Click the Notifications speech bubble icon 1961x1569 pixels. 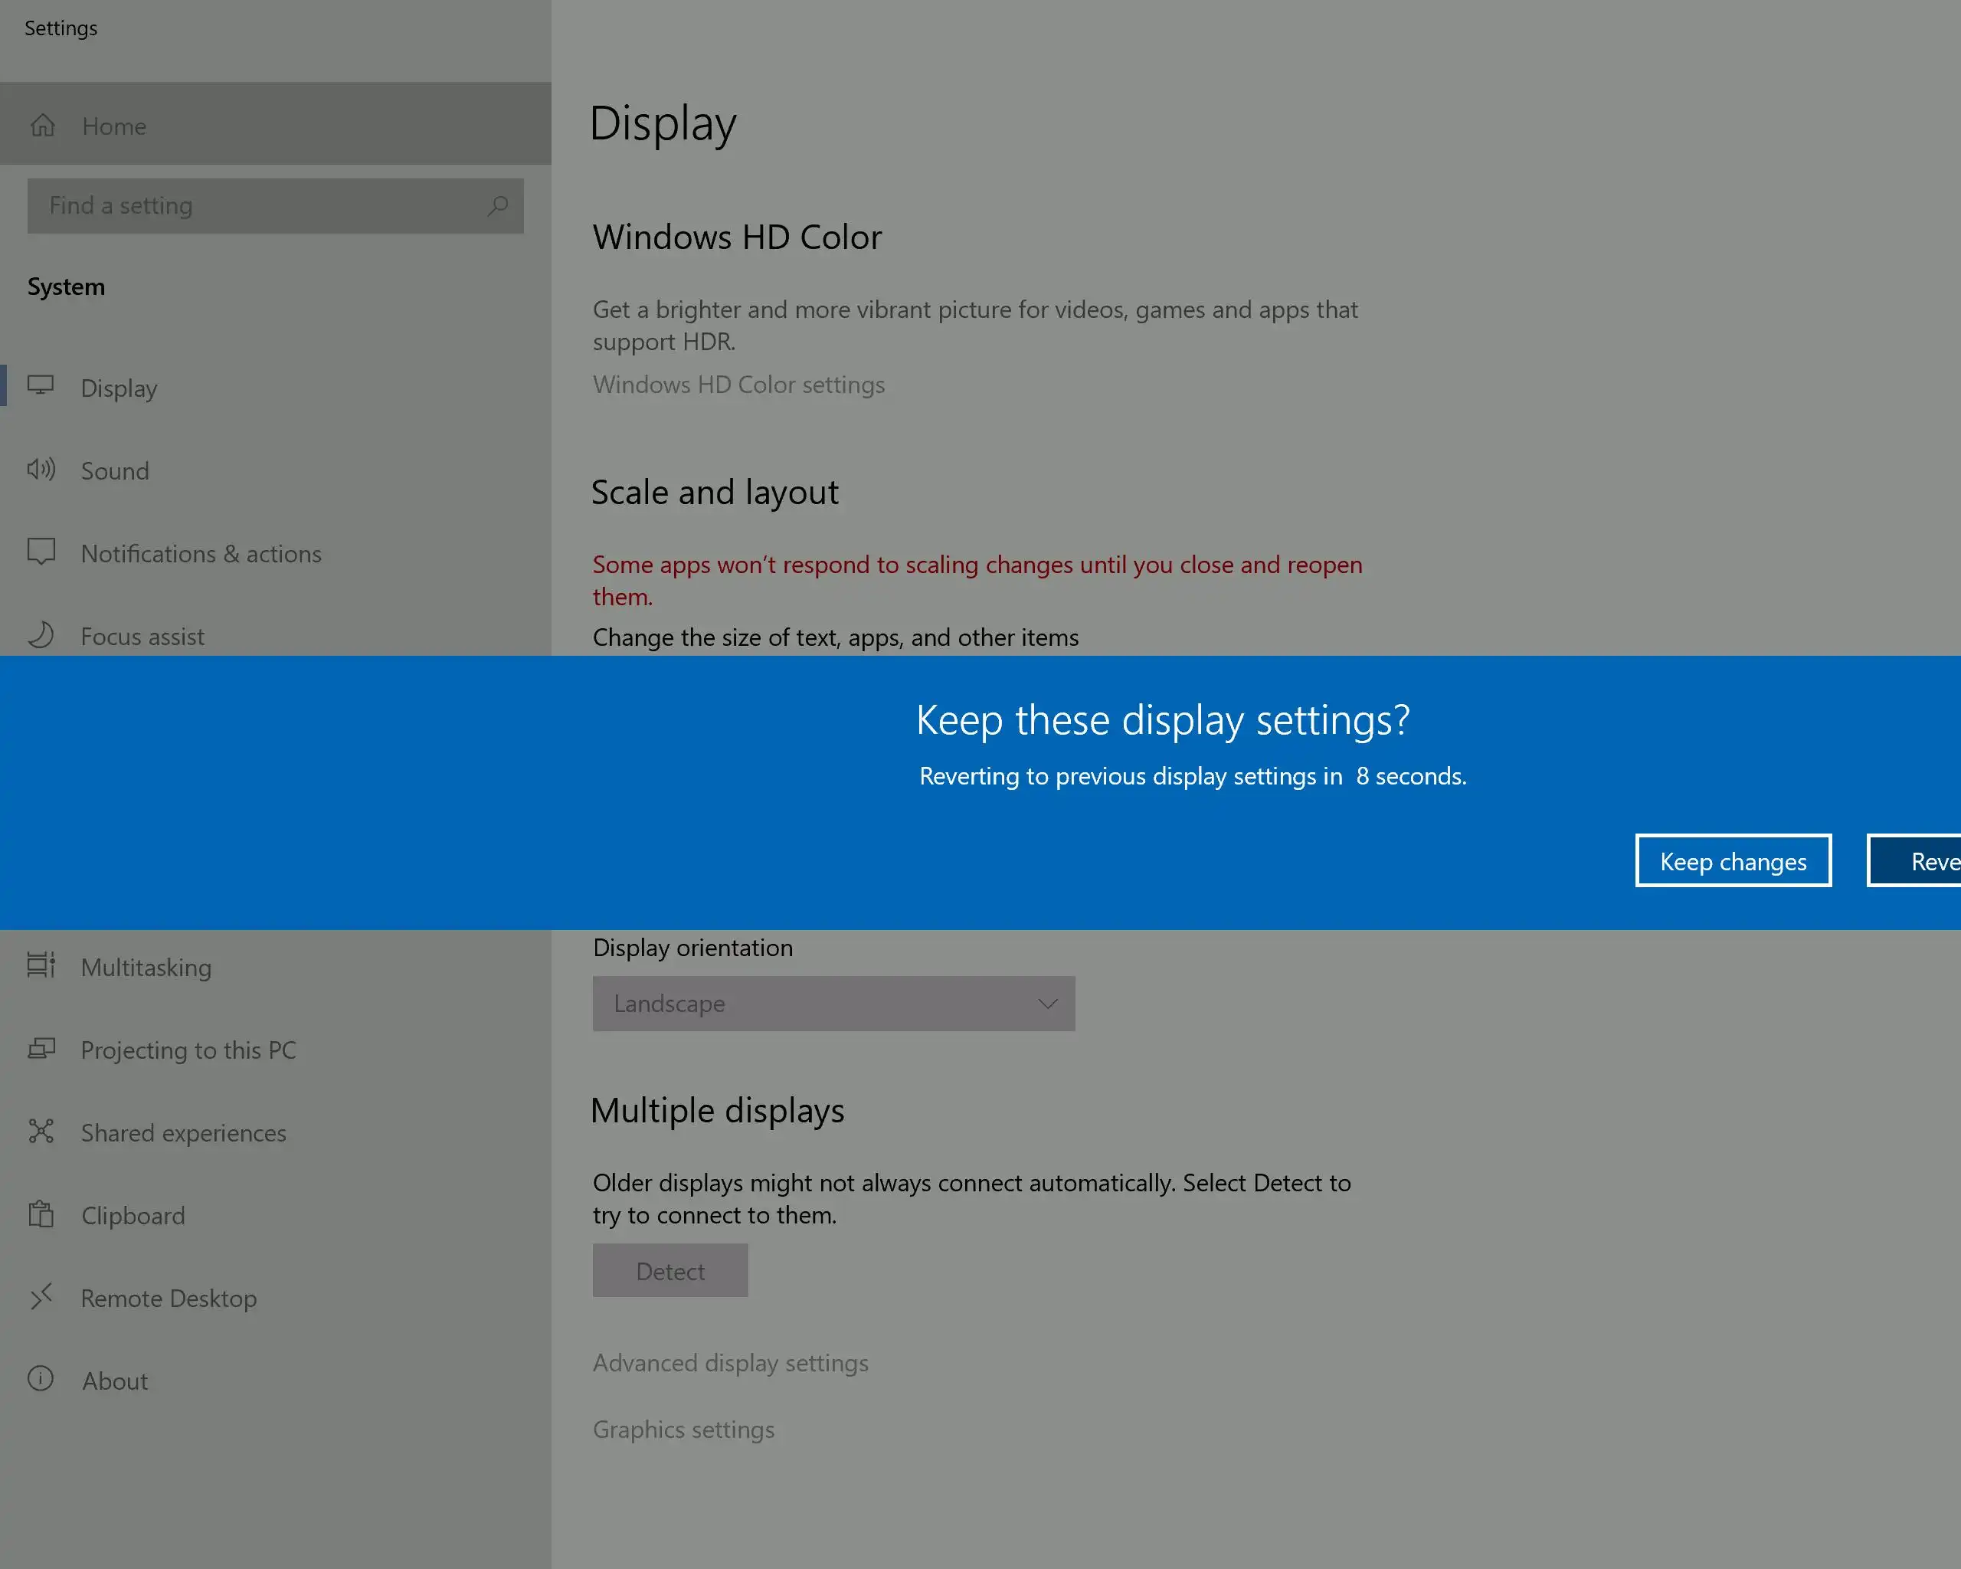[41, 552]
